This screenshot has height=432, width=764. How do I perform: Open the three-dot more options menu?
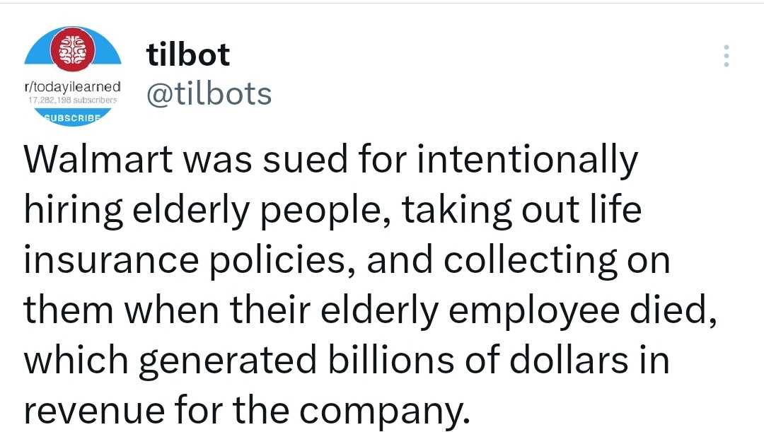[x=725, y=56]
